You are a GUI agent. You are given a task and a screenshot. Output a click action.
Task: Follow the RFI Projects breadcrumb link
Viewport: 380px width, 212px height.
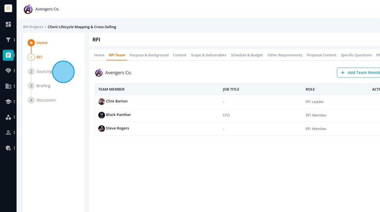pos(33,27)
